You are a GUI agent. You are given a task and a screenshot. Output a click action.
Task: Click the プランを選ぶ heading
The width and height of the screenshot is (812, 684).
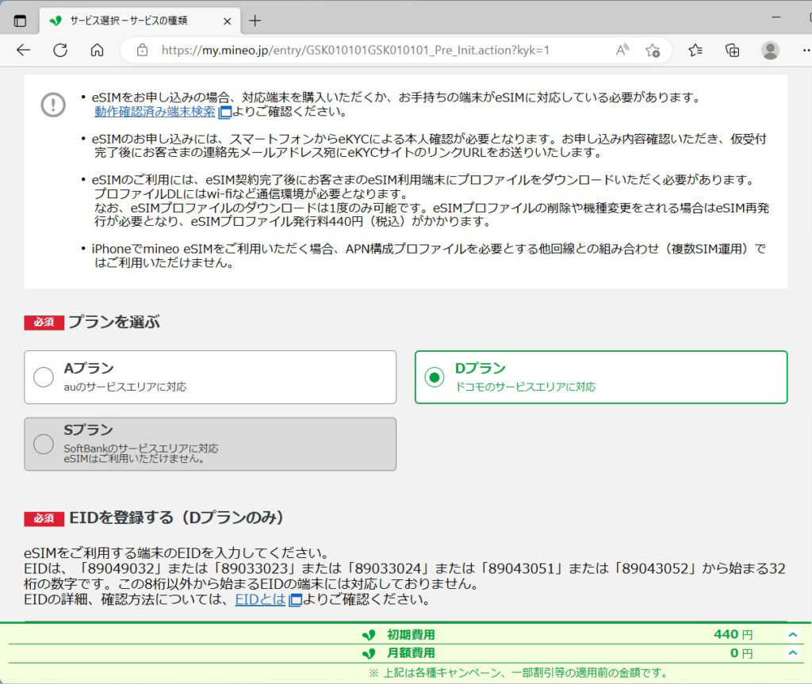tap(114, 322)
